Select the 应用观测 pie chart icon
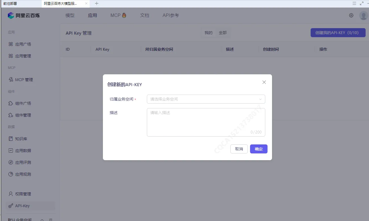This screenshot has width=369, height=221. 11,174
